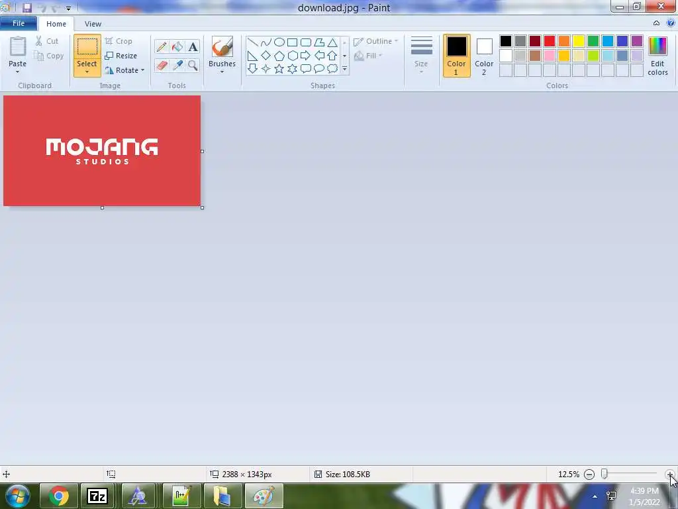Click the Save icon in title bar
This screenshot has height=509, width=678.
(26, 7)
